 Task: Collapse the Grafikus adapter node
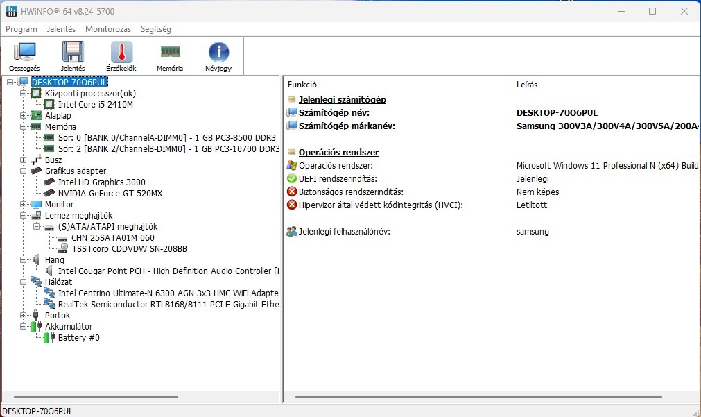click(24, 171)
